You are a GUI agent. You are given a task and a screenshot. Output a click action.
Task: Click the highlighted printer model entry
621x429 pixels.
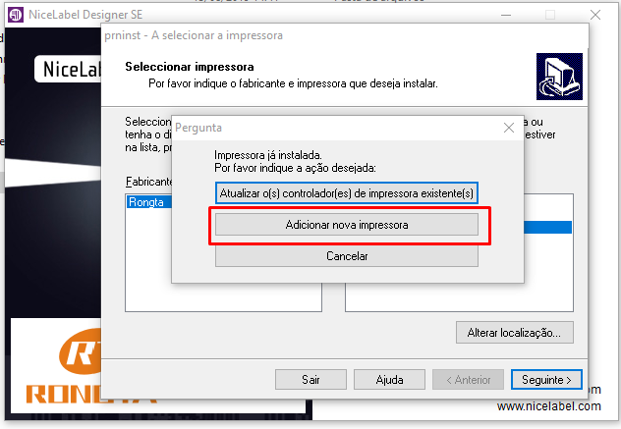point(547,227)
